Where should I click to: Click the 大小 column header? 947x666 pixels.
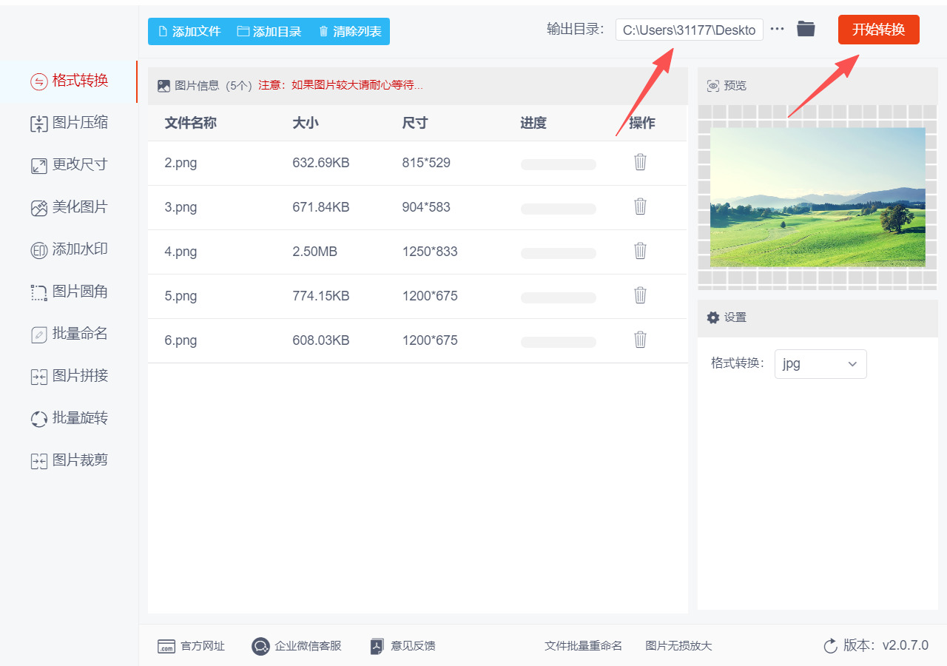[306, 123]
